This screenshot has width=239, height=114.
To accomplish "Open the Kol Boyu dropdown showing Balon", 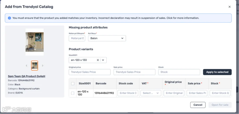I will (107, 38).
